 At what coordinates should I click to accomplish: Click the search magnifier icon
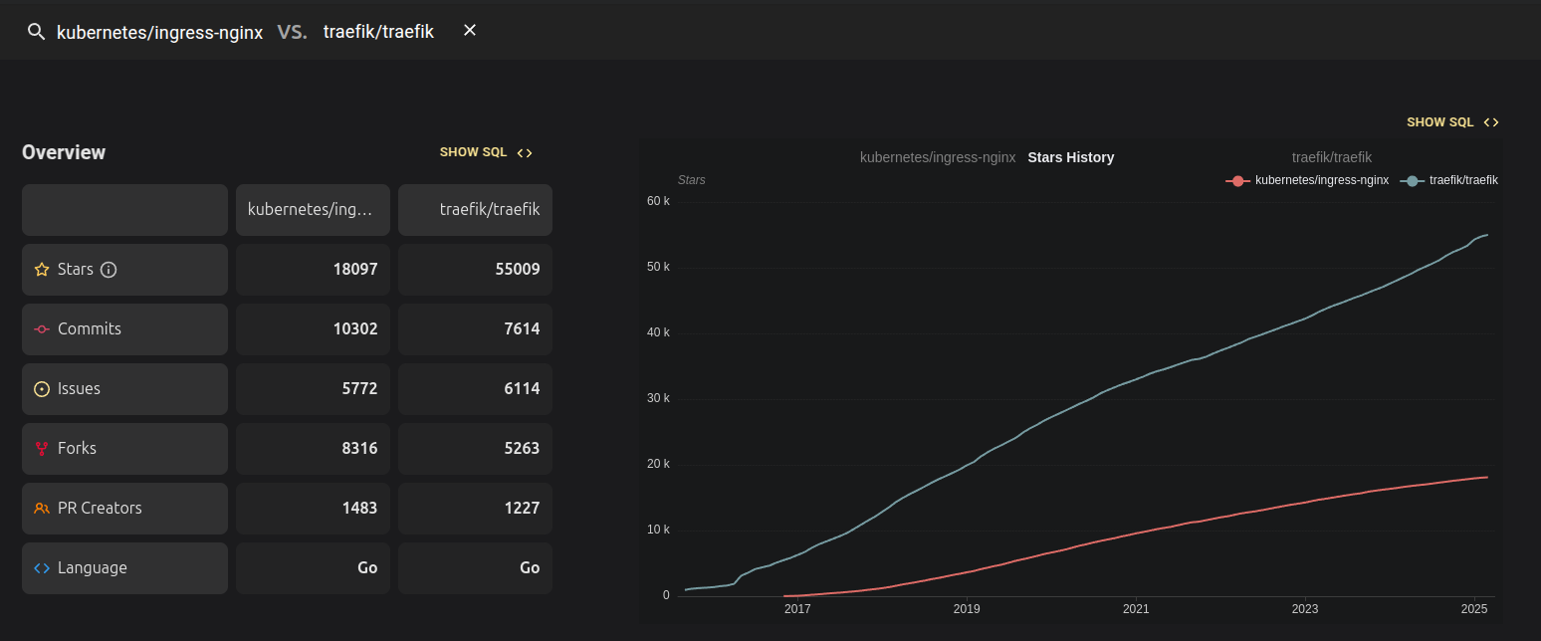click(x=36, y=32)
